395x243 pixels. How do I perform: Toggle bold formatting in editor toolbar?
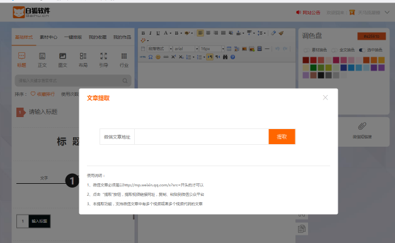(x=143, y=33)
